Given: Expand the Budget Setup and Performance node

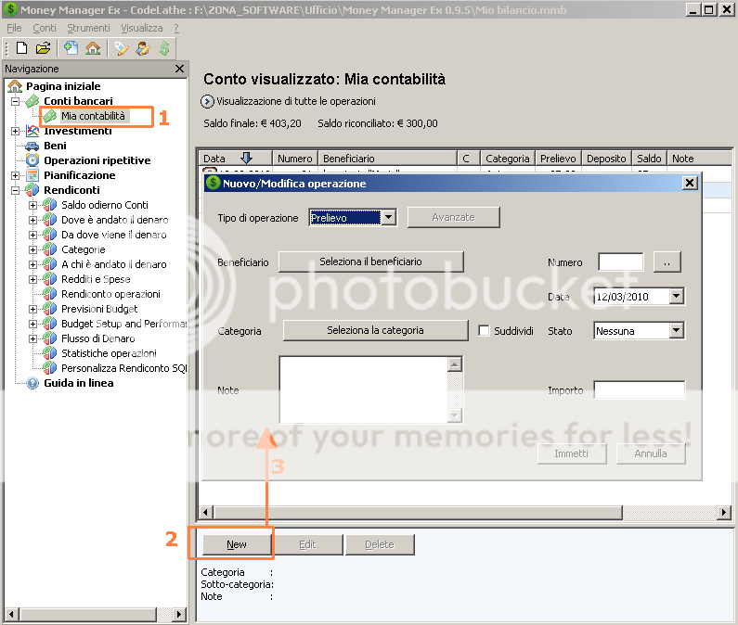Looking at the screenshot, I should point(32,324).
